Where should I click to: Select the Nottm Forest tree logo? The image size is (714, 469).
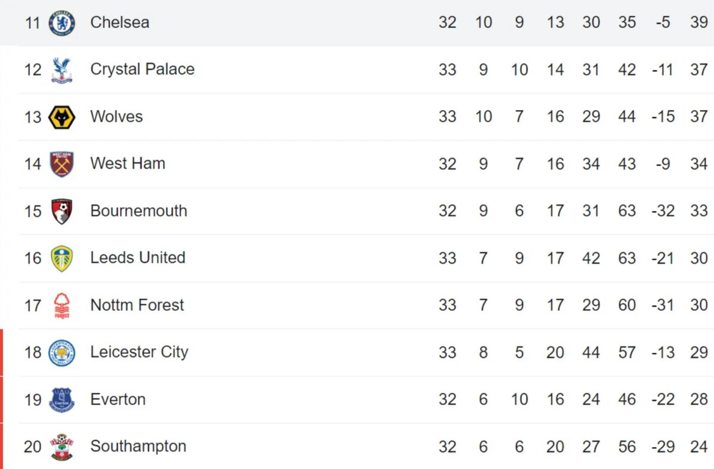[62, 306]
